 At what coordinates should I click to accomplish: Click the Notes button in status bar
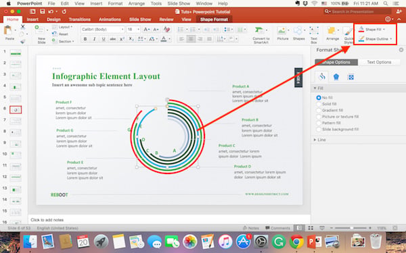pyautogui.click(x=250, y=228)
